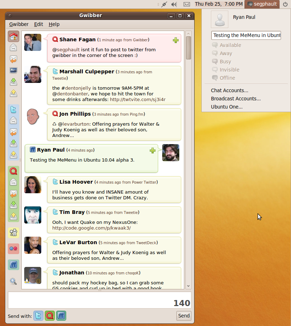The image size is (291, 326).
Task: Open Replies icon under Identi.ca account
Action: pyautogui.click(x=14, y=193)
